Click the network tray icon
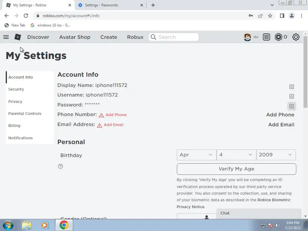Screen dimensions: 308x231 [x=263, y=225]
